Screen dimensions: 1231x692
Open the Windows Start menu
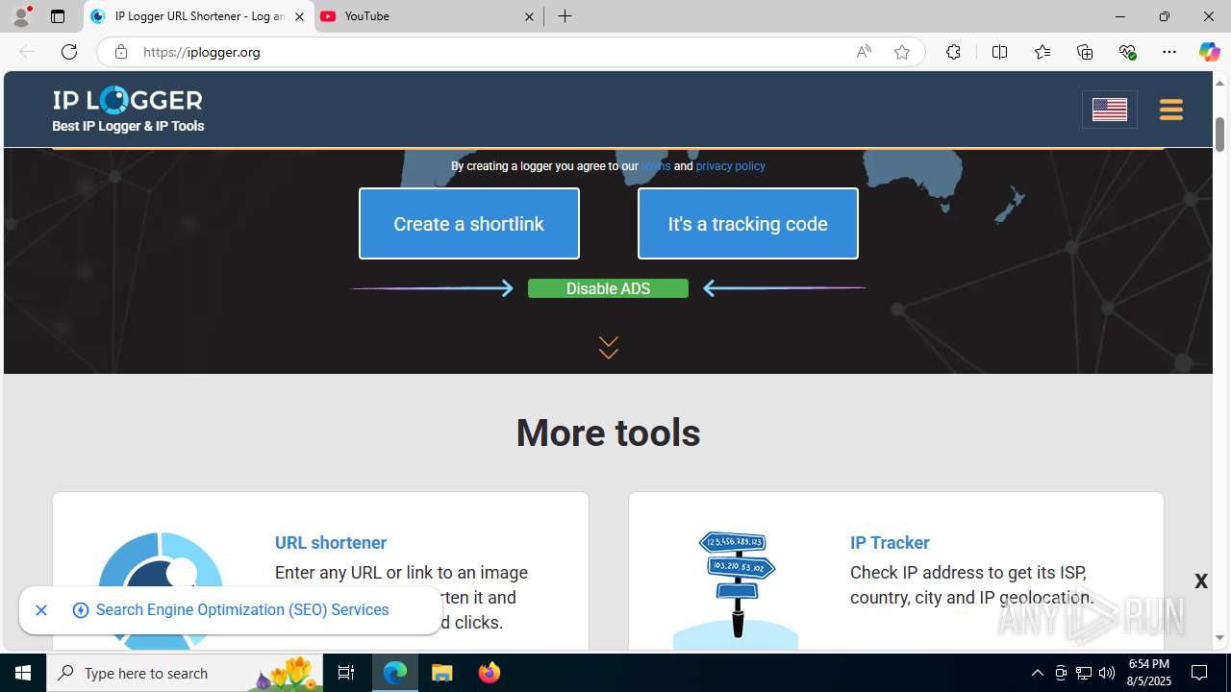(x=23, y=673)
